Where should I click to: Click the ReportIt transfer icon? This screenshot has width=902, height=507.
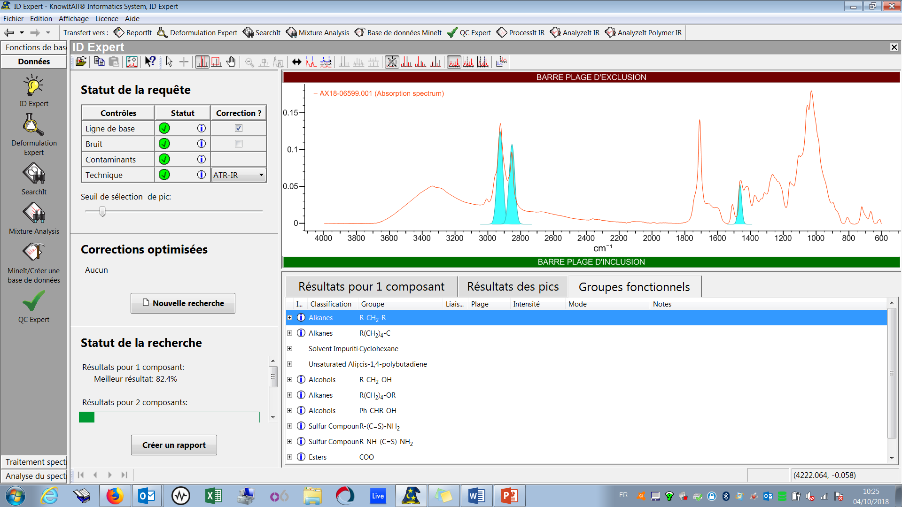click(119, 32)
